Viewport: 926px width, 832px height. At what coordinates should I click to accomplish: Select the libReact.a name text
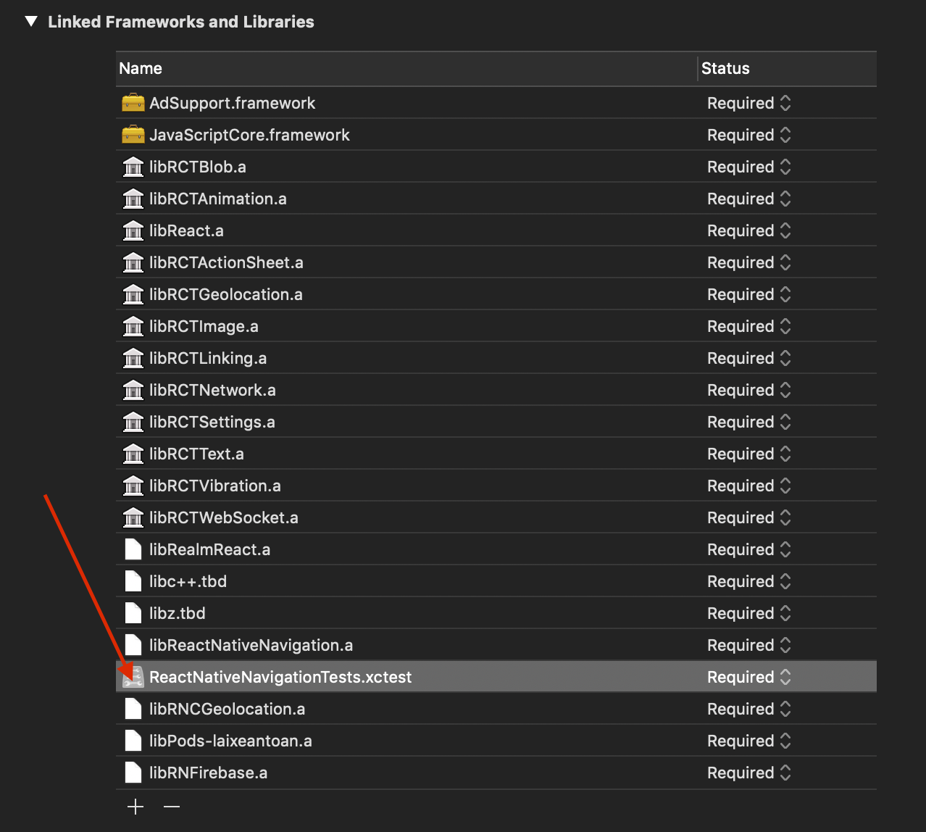coord(186,230)
